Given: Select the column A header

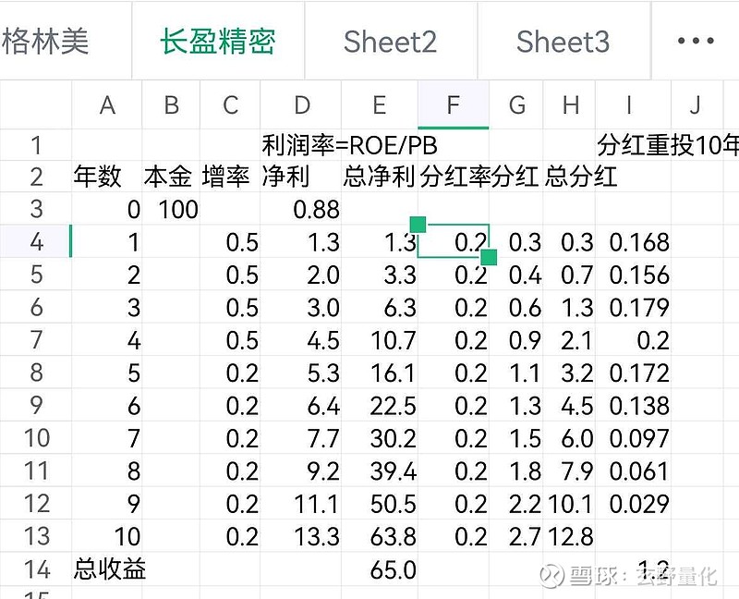Looking at the screenshot, I should pos(107,105).
